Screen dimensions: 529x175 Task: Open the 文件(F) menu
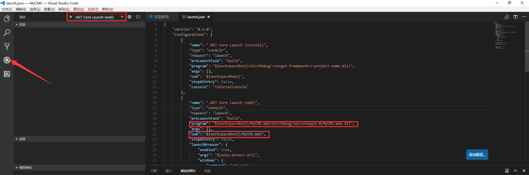[x=7, y=9]
